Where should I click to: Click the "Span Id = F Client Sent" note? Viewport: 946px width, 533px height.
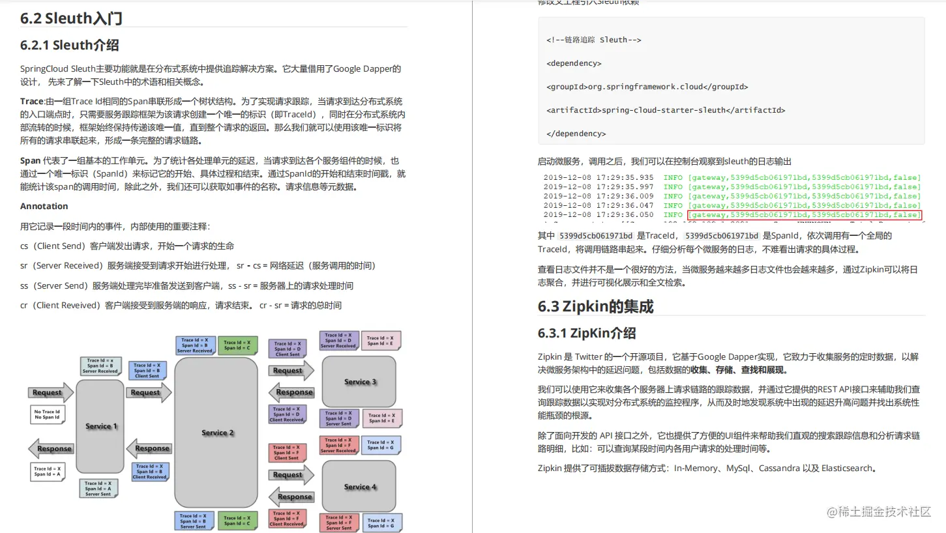(x=287, y=452)
